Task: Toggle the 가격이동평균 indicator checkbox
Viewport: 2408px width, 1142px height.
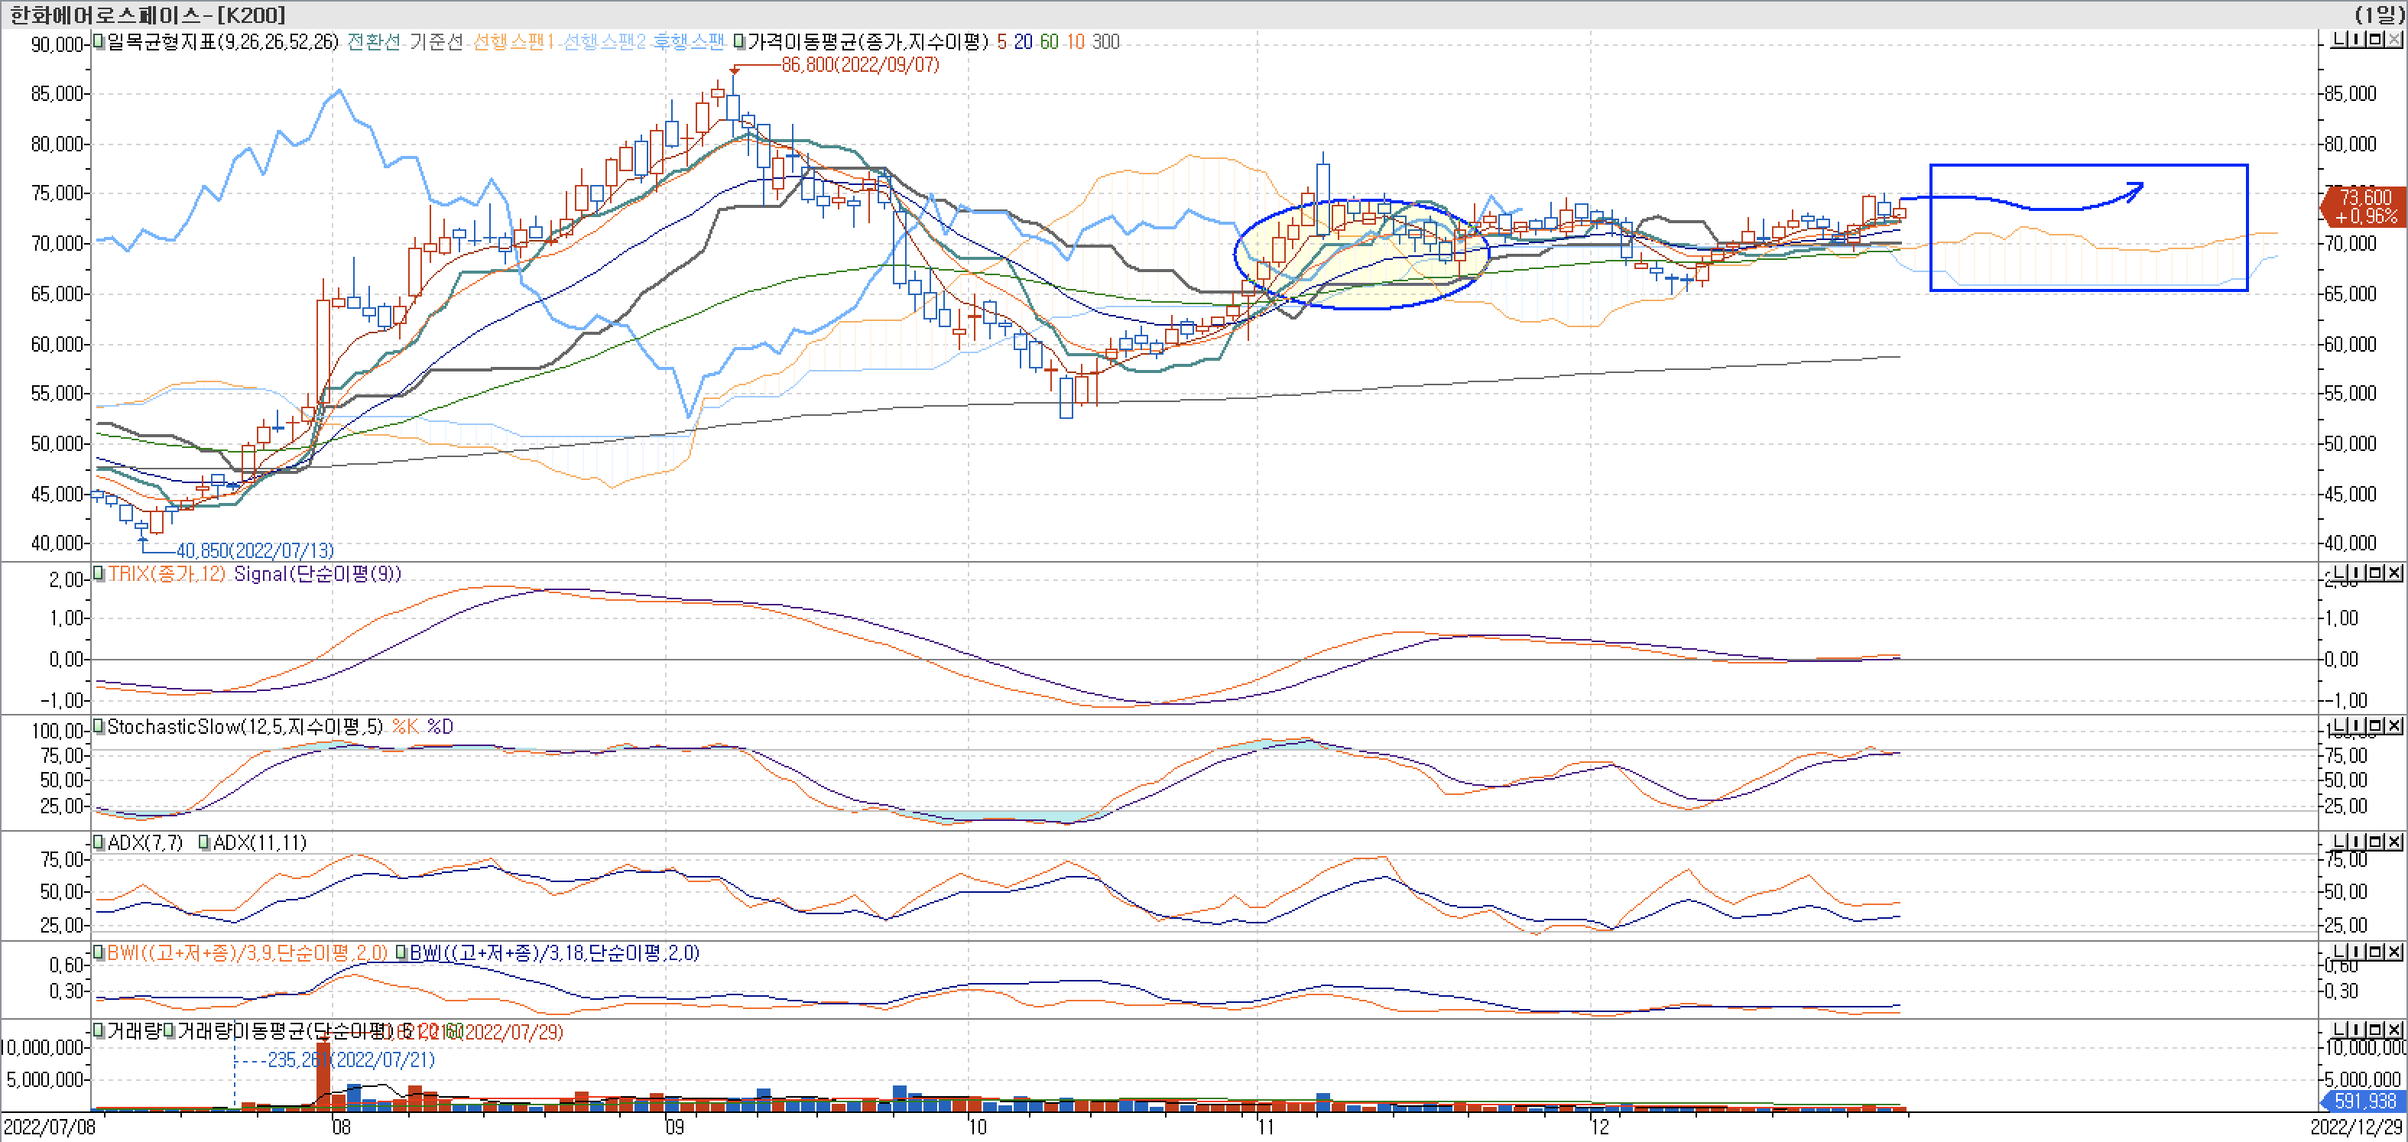Action: [739, 41]
